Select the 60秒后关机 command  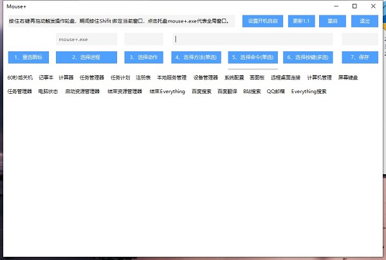(x=19, y=78)
